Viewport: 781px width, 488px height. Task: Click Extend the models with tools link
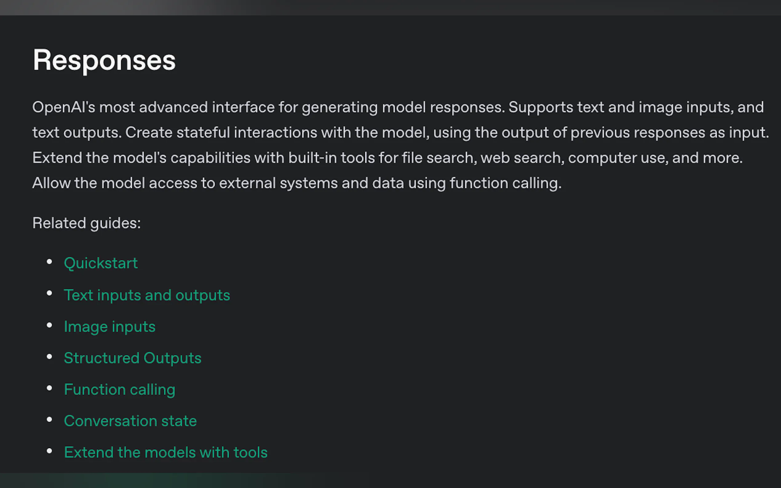click(166, 452)
